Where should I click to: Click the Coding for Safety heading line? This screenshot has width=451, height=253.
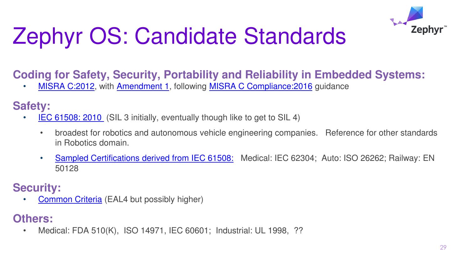tap(219, 75)
